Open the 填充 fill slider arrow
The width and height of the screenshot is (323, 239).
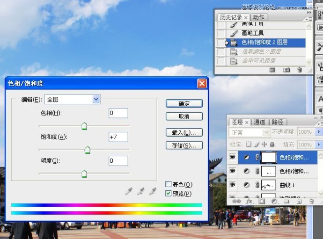318,145
